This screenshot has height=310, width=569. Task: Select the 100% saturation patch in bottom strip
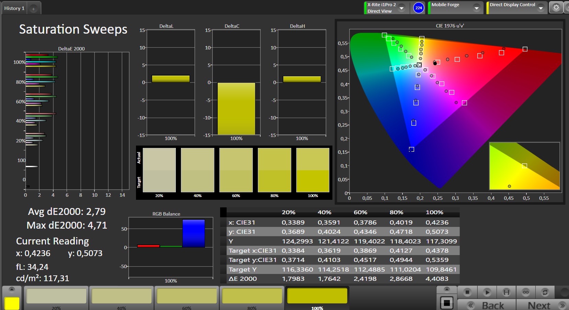tap(317, 296)
